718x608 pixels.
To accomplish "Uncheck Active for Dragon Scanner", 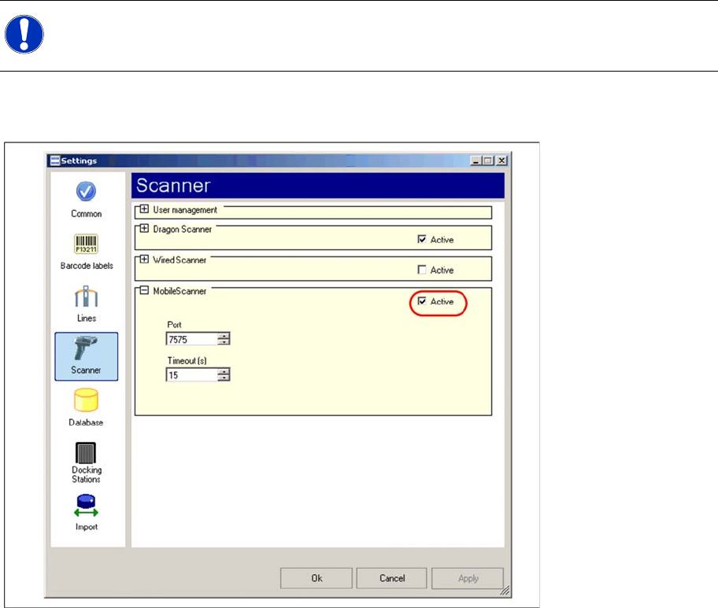I will (422, 239).
